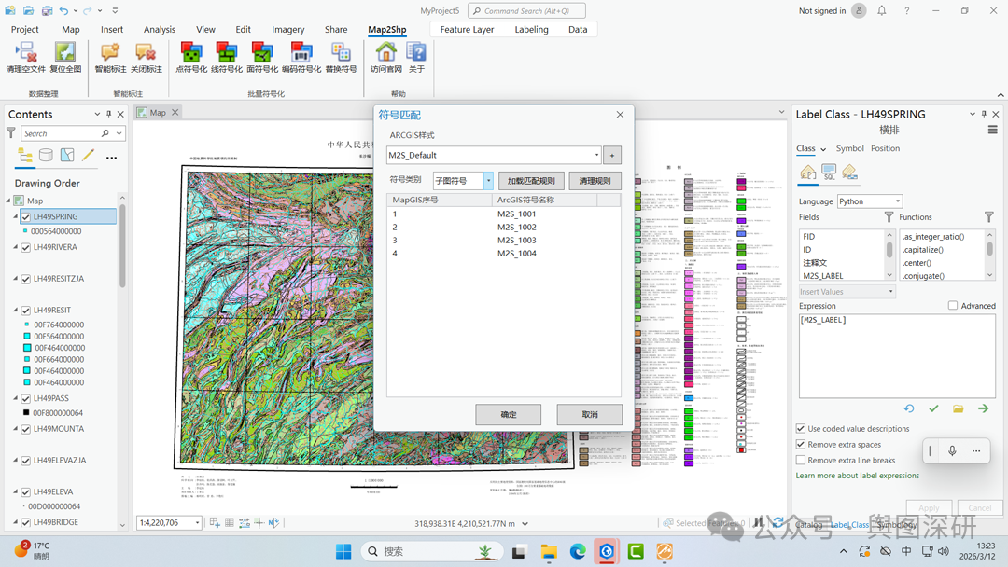Screen dimensions: 1008x567
Task: Expand the 子图符号 symbol category dropdown
Action: coord(488,181)
